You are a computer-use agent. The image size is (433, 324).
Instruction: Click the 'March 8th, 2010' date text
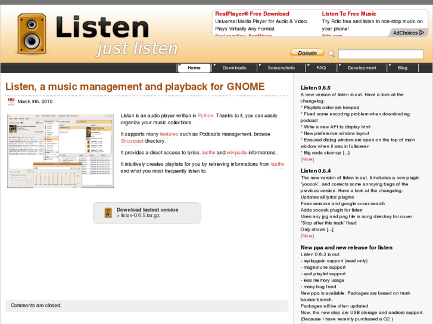tap(35, 102)
